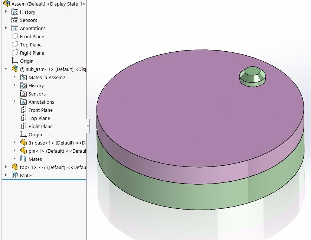
Task: Expand the top-level Mates folder
Action: point(6,175)
